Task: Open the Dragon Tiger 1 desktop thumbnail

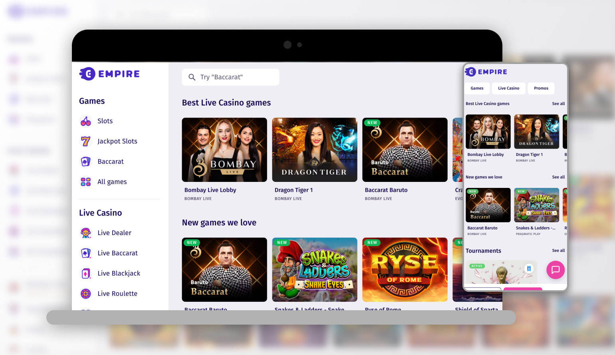Action: [315, 150]
